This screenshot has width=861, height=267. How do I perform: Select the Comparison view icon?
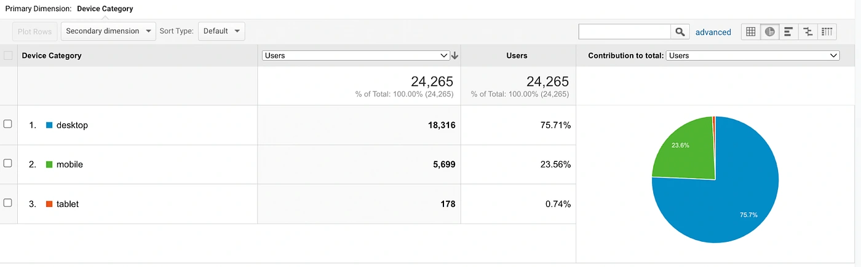pyautogui.click(x=807, y=32)
